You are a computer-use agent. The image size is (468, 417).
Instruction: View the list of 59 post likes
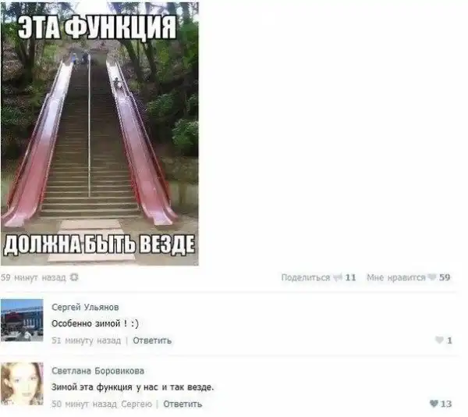pyautogui.click(x=445, y=277)
